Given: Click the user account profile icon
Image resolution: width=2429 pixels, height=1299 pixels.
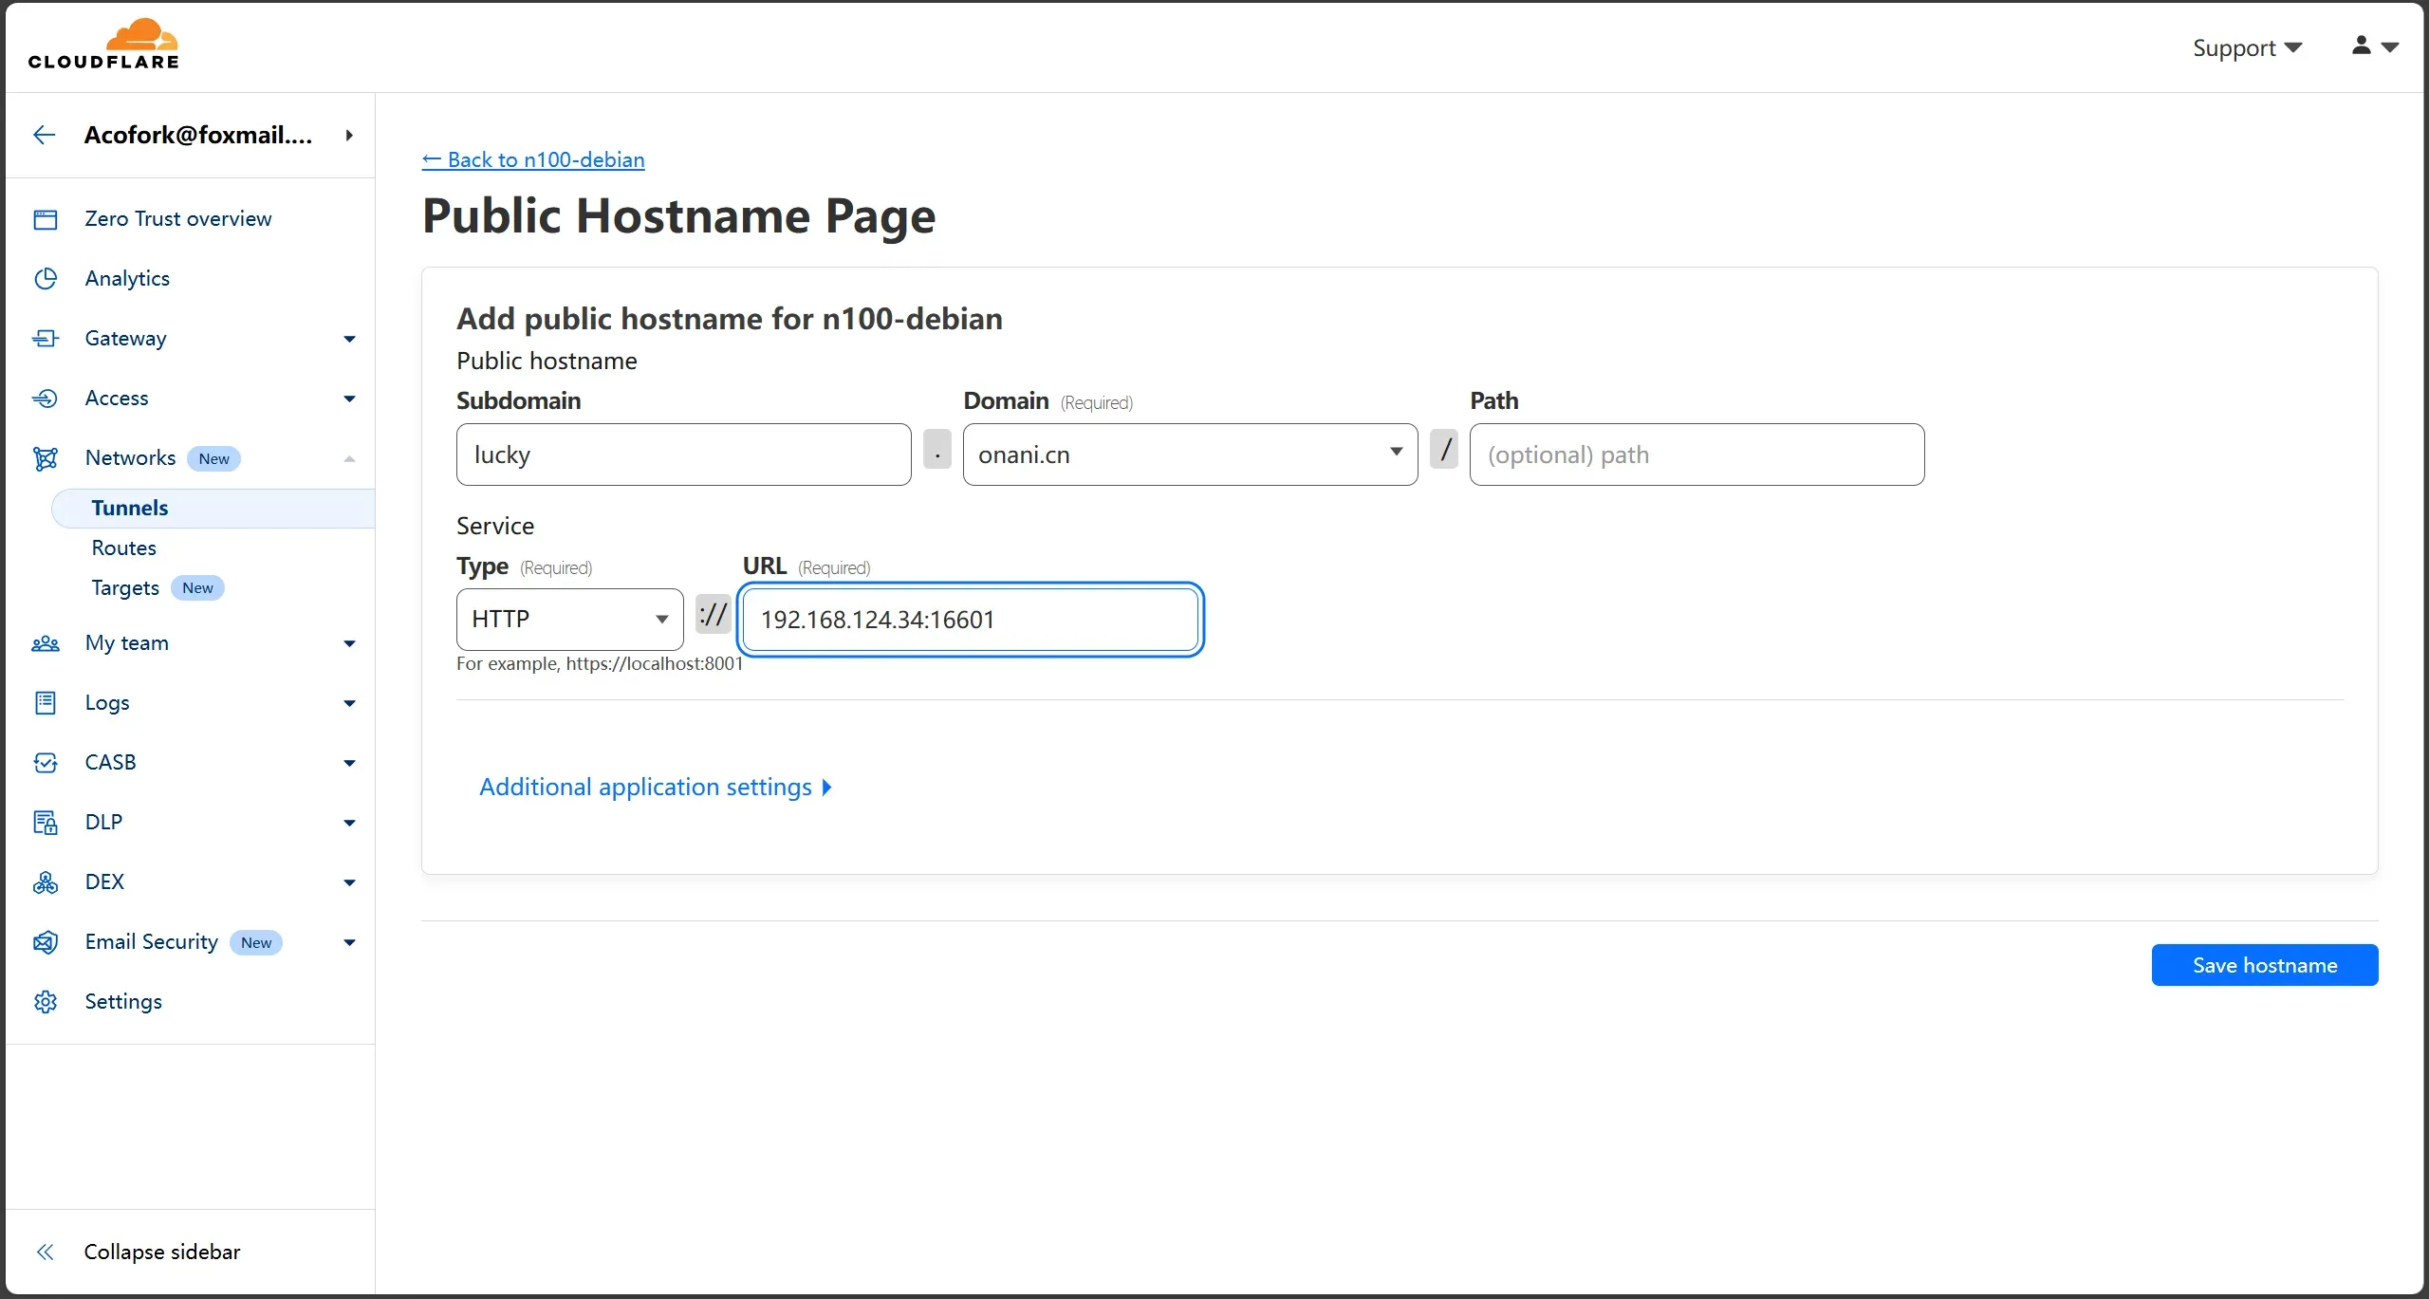Looking at the screenshot, I should click(x=2362, y=46).
